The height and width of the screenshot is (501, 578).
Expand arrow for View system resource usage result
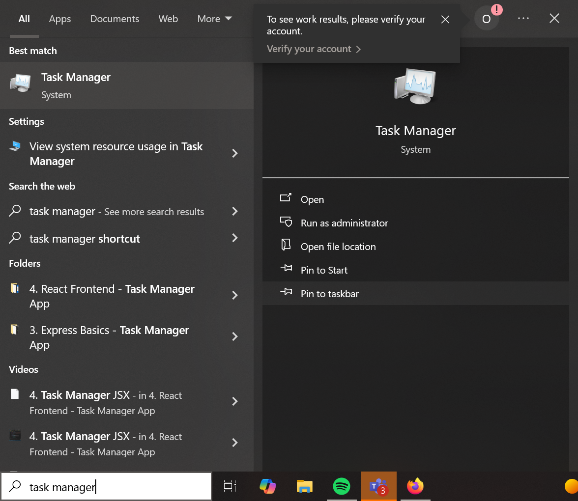coord(235,153)
